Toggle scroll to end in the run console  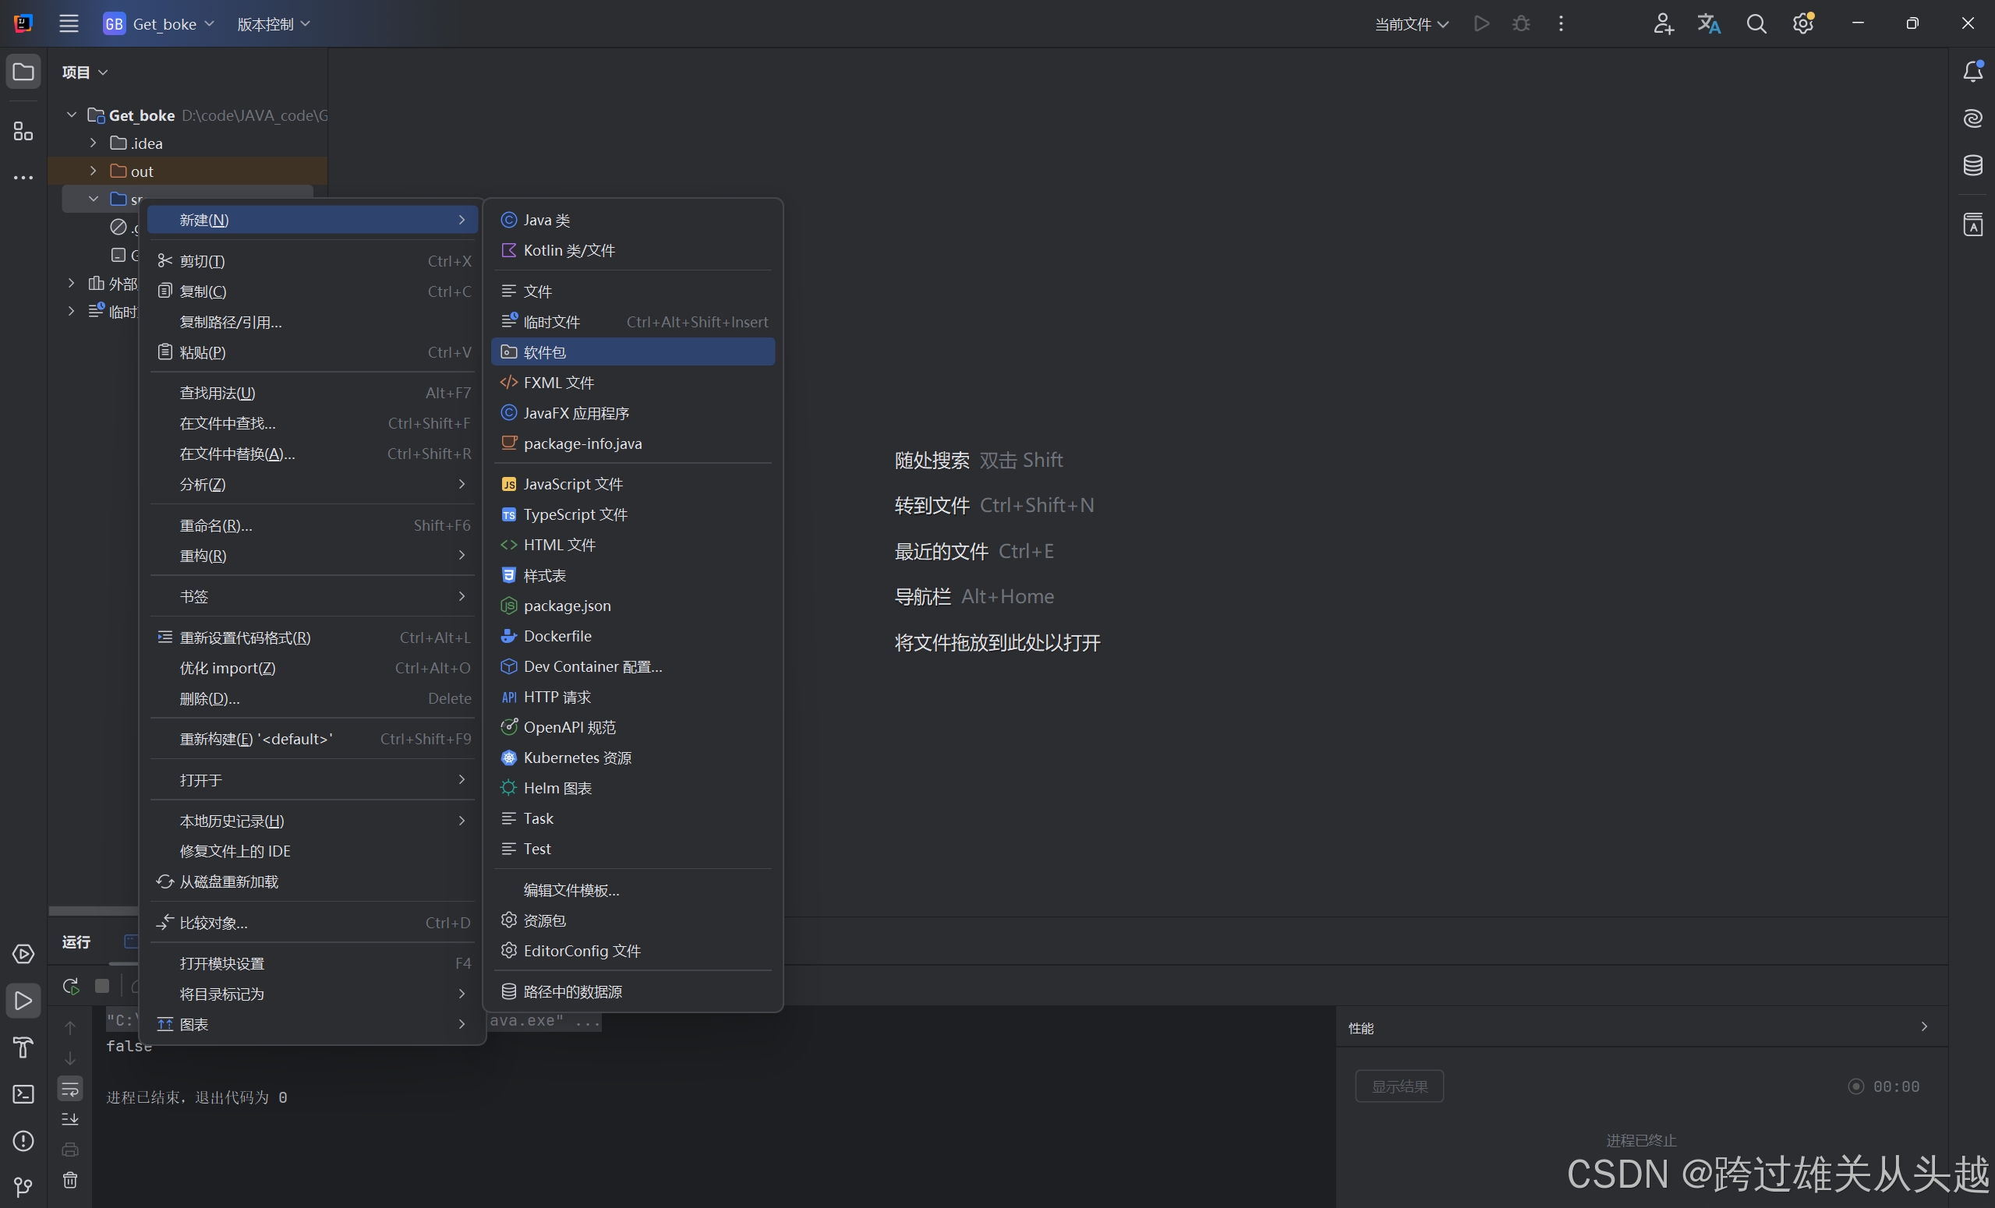click(70, 1119)
